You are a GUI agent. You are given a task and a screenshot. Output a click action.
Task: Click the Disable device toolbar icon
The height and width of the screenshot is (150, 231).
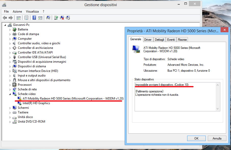tap(68, 18)
